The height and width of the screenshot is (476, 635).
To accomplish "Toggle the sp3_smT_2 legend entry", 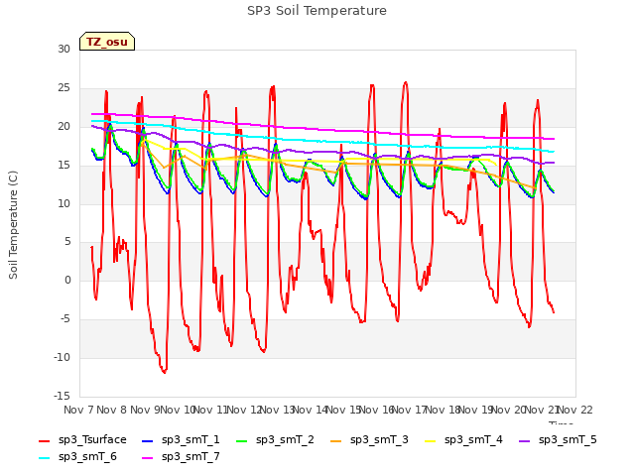I will pyautogui.click(x=276, y=440).
